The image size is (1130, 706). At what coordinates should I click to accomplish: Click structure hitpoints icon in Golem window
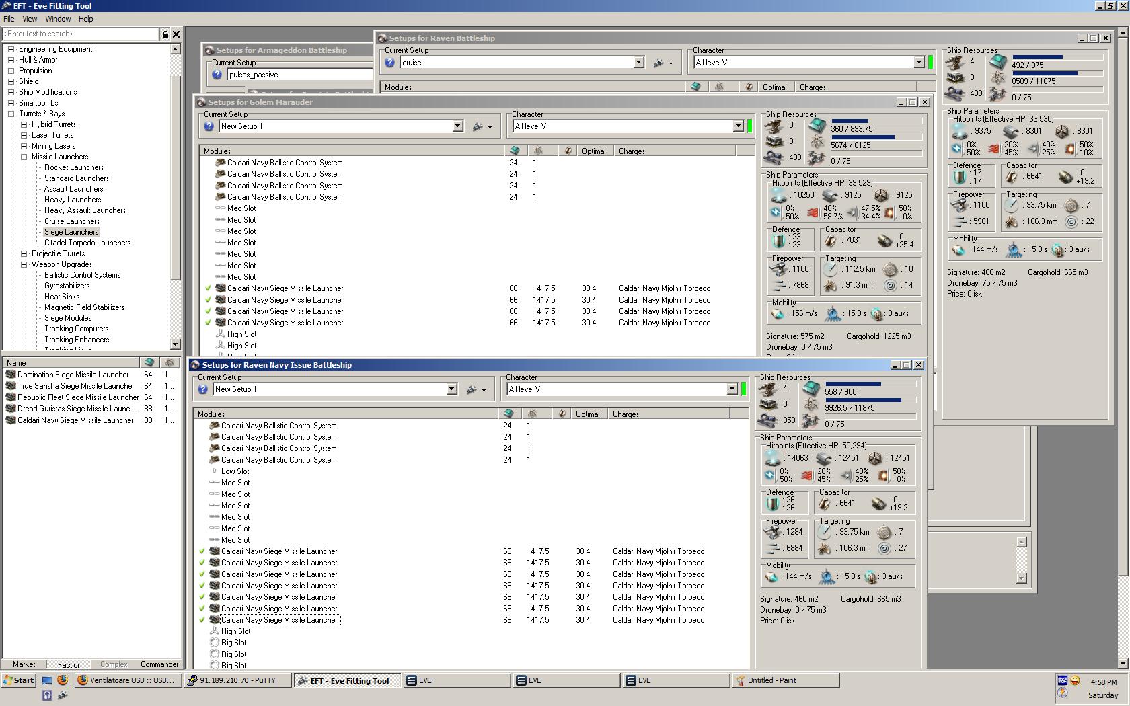pyautogui.click(x=881, y=195)
